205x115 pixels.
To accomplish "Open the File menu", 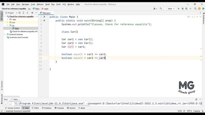I will point(8,4).
